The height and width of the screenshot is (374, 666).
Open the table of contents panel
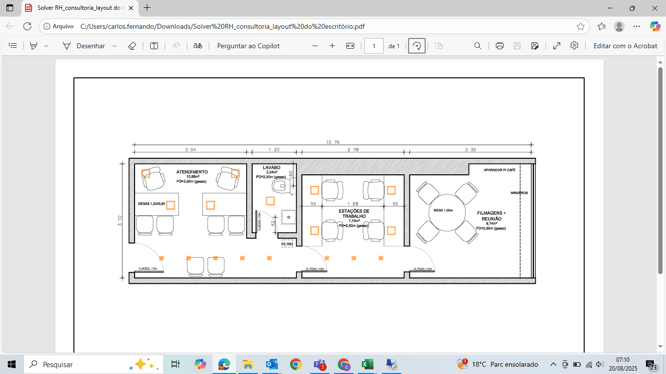coord(13,46)
